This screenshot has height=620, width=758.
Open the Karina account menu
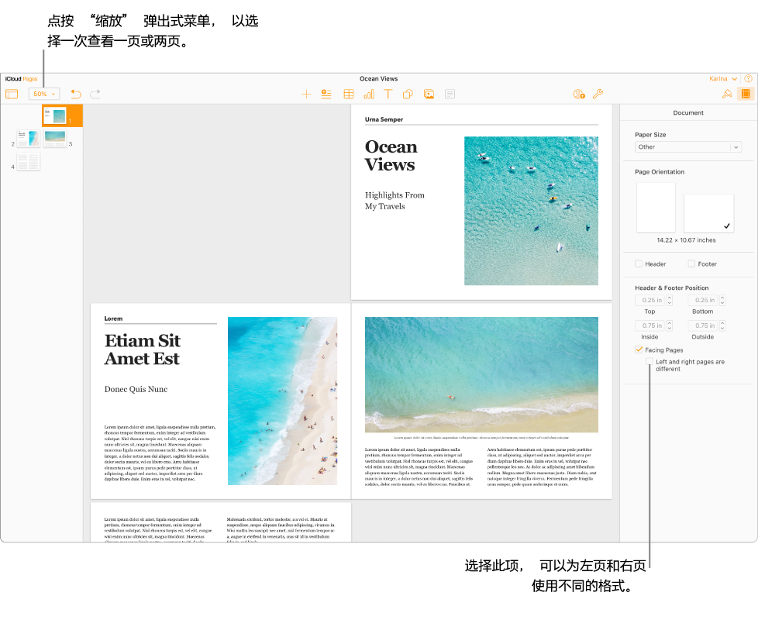(x=722, y=79)
